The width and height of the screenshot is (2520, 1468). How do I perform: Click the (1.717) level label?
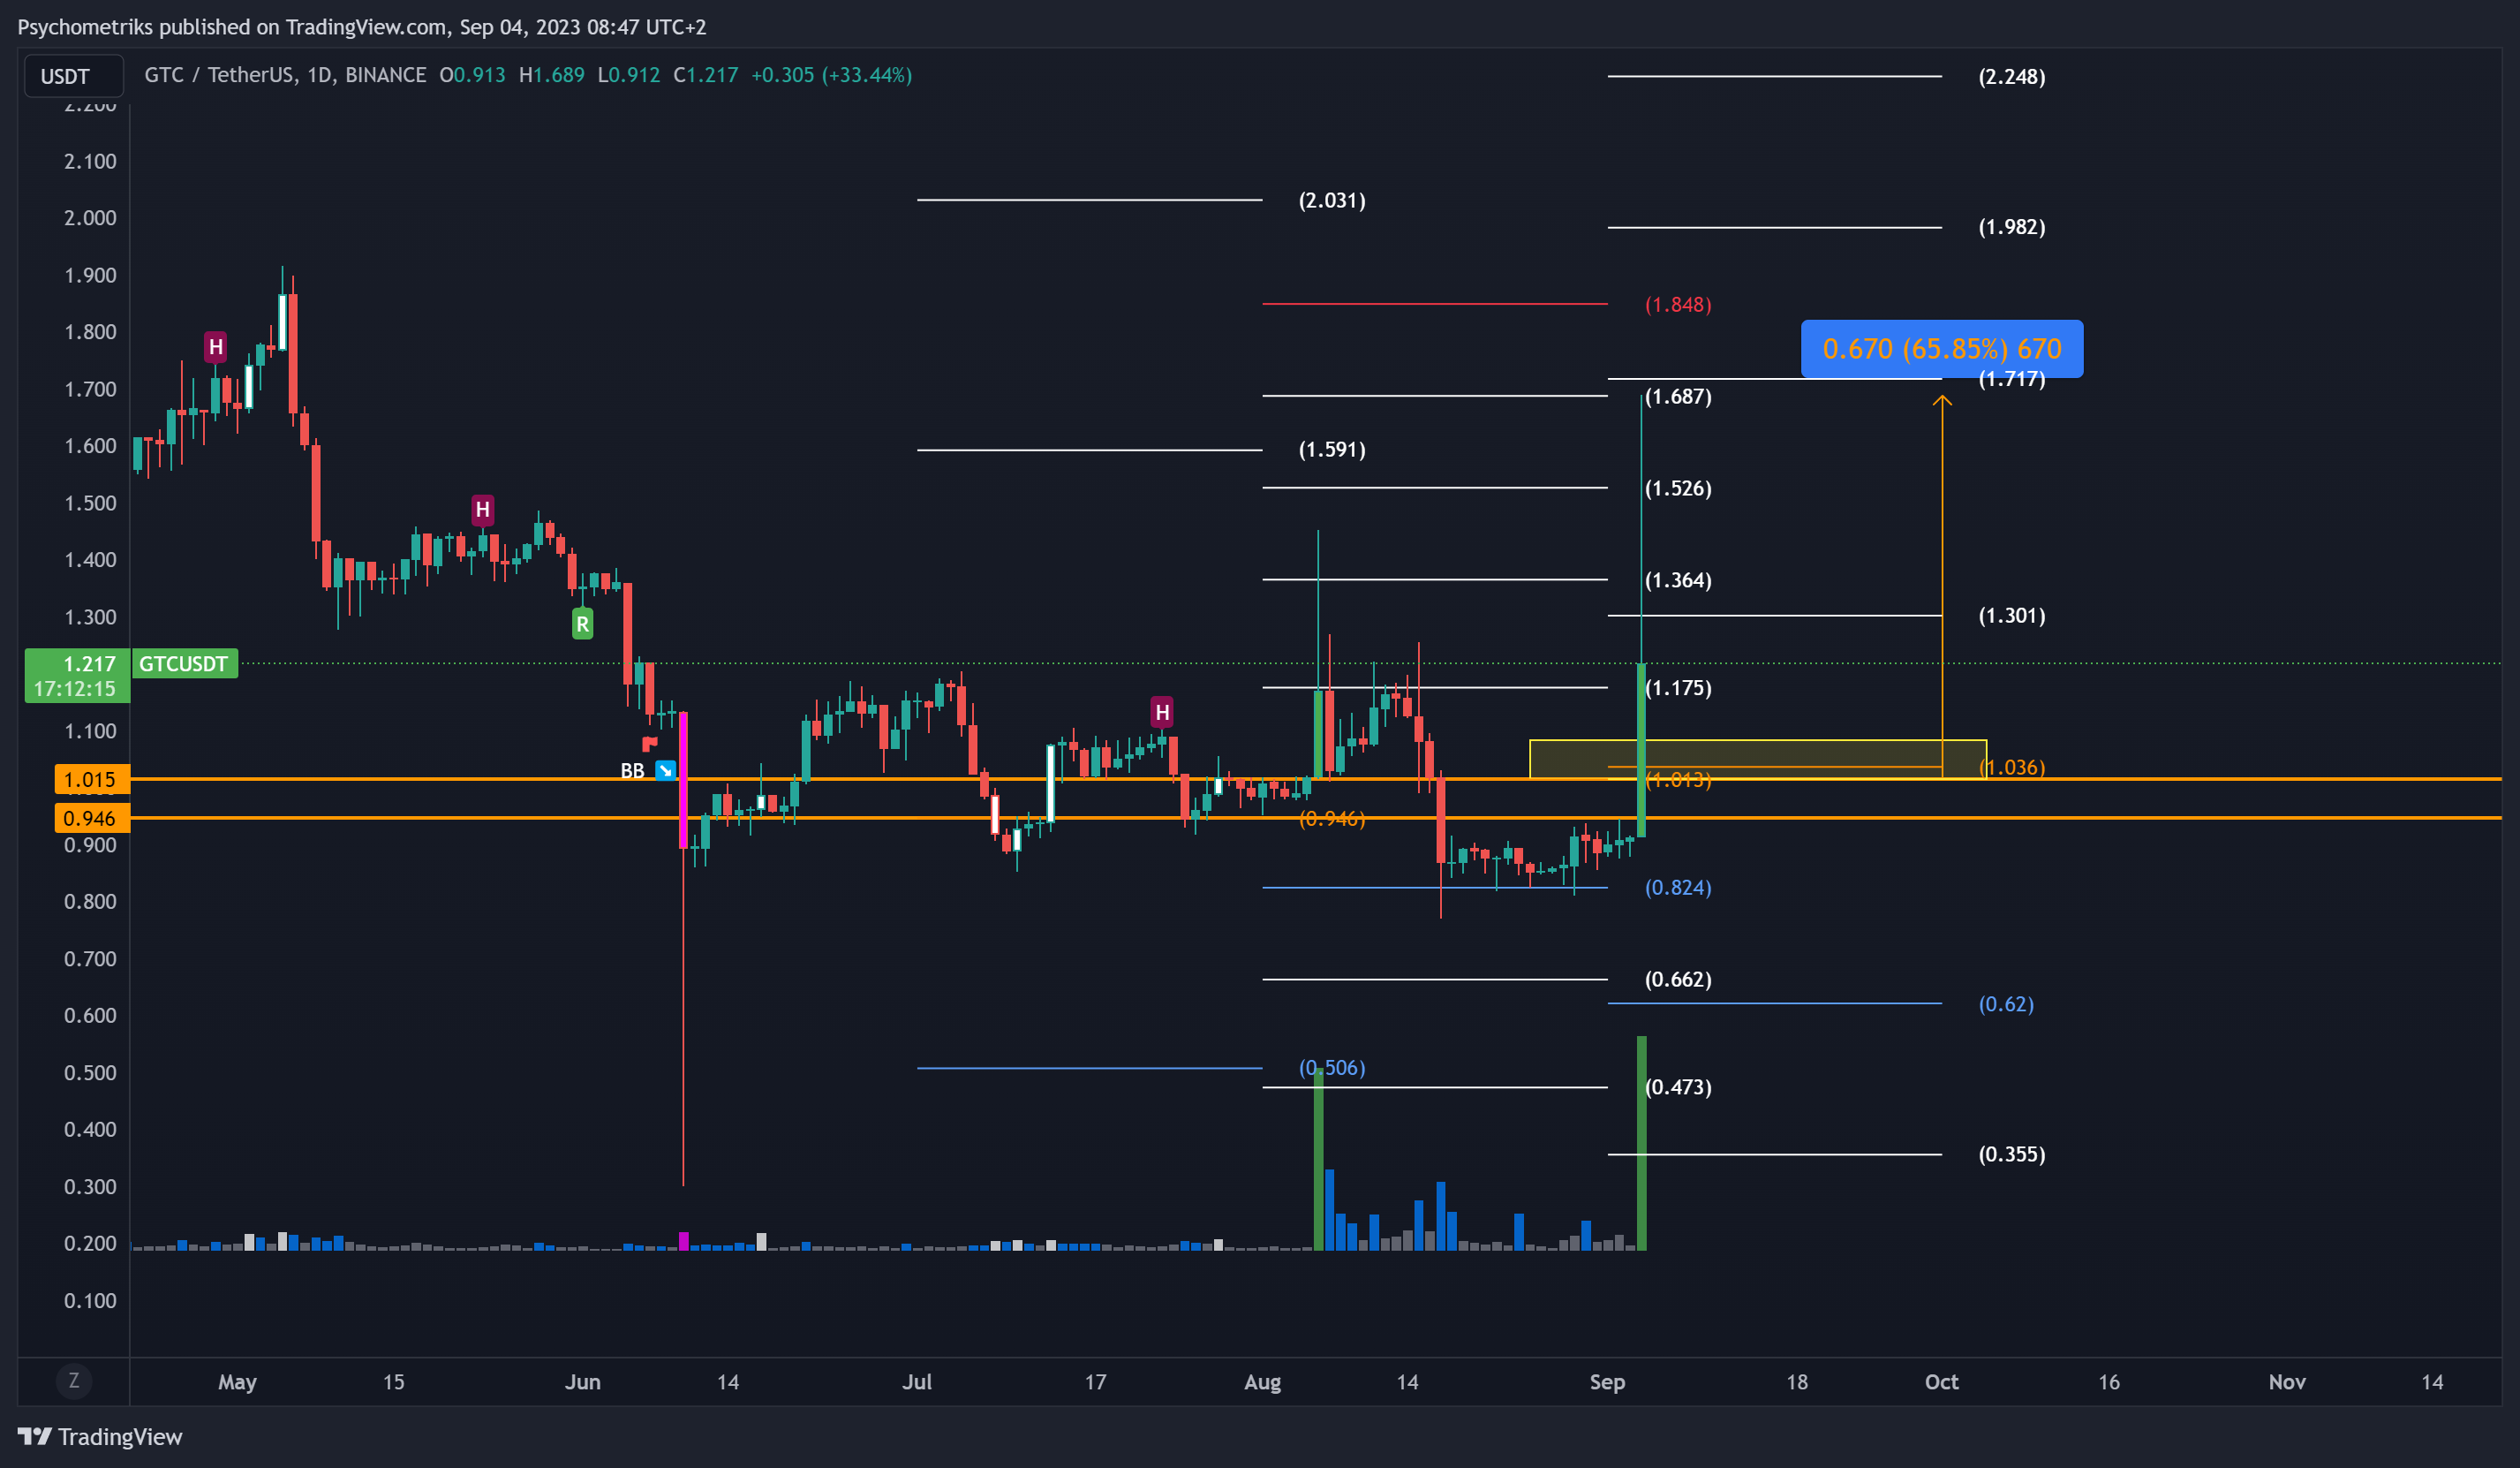(x=2012, y=379)
